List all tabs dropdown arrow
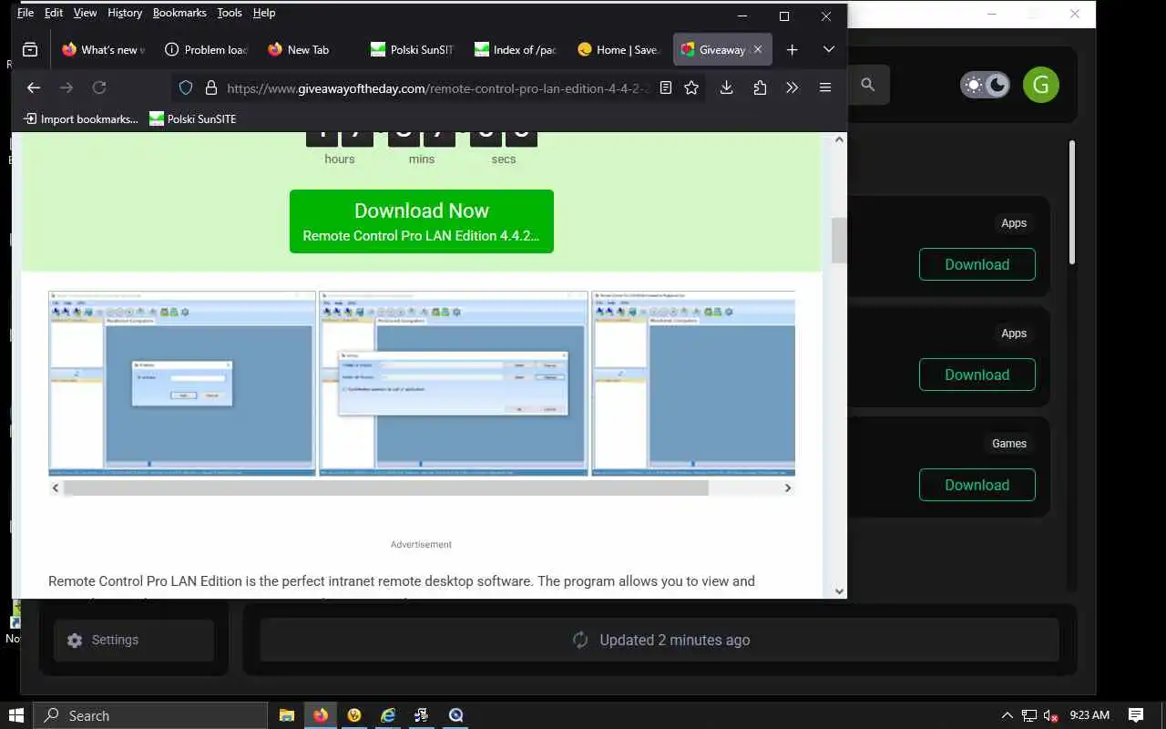Screen dimensions: 1166x729 pyautogui.click(x=828, y=50)
